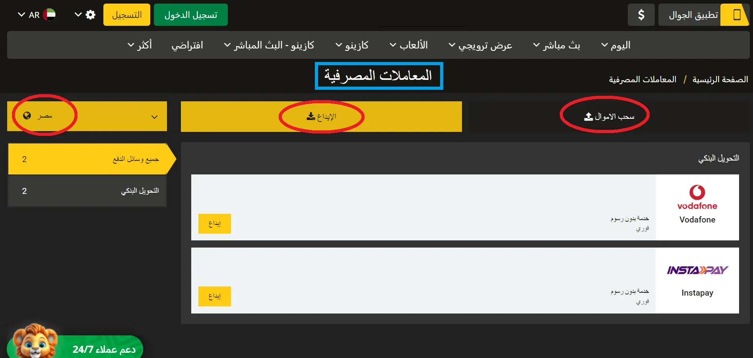753x358 pixels.
Task: Open the AR language dropdown
Action: 35,15
